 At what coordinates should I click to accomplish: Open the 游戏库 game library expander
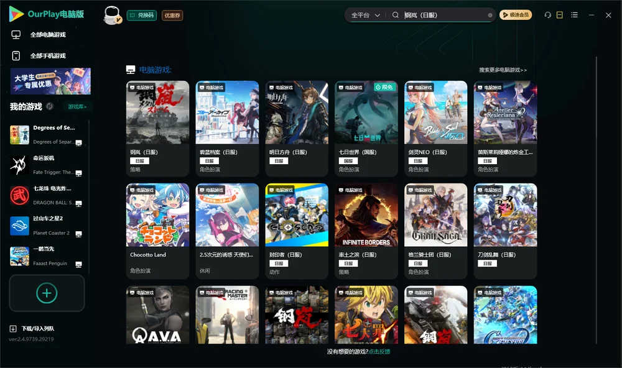coord(77,107)
